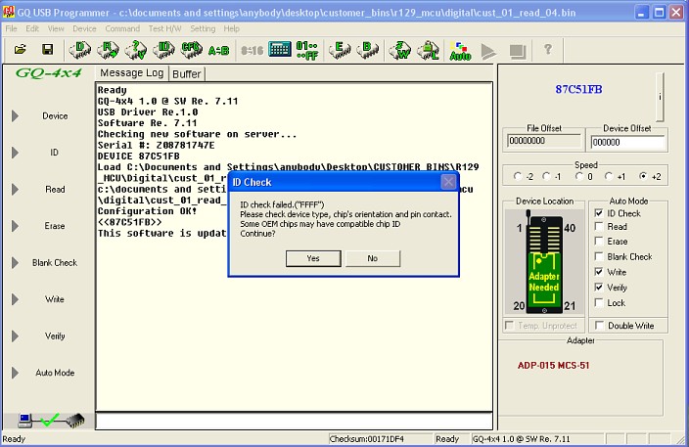
Task: Select the speed 0 radio button
Action: click(x=580, y=177)
